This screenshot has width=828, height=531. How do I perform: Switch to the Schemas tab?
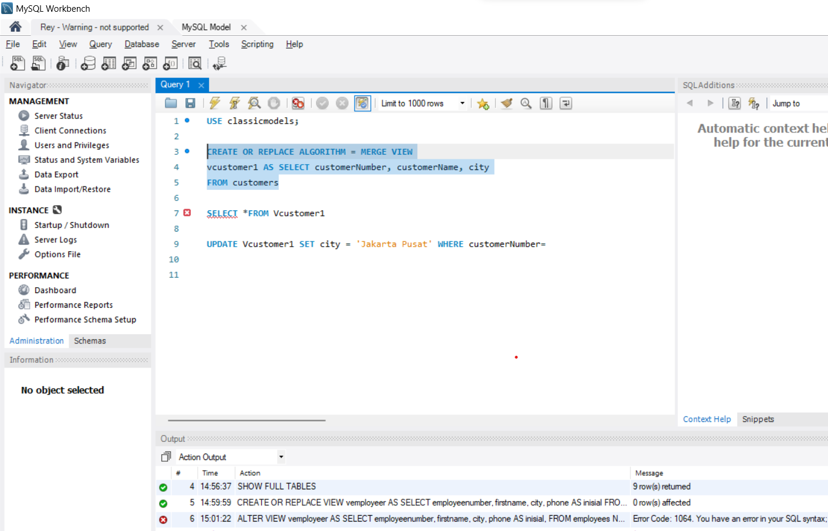tap(90, 341)
